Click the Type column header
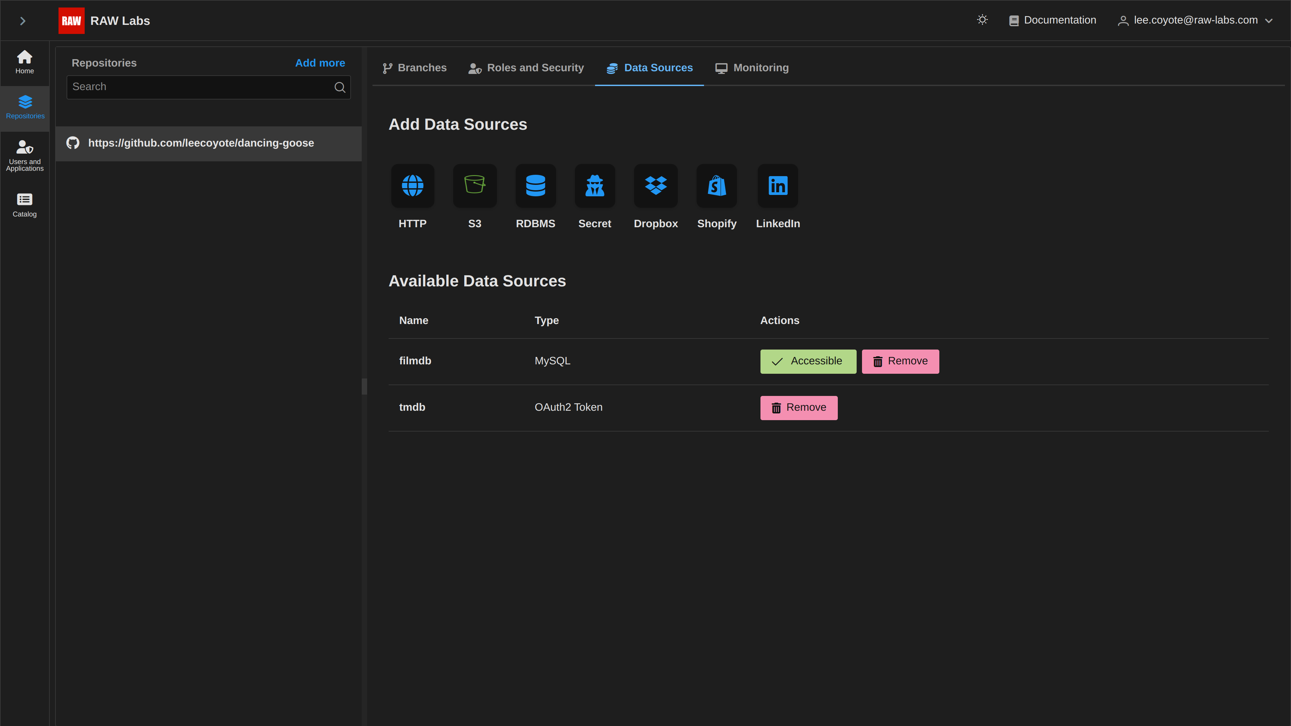This screenshot has width=1291, height=726. (546, 321)
